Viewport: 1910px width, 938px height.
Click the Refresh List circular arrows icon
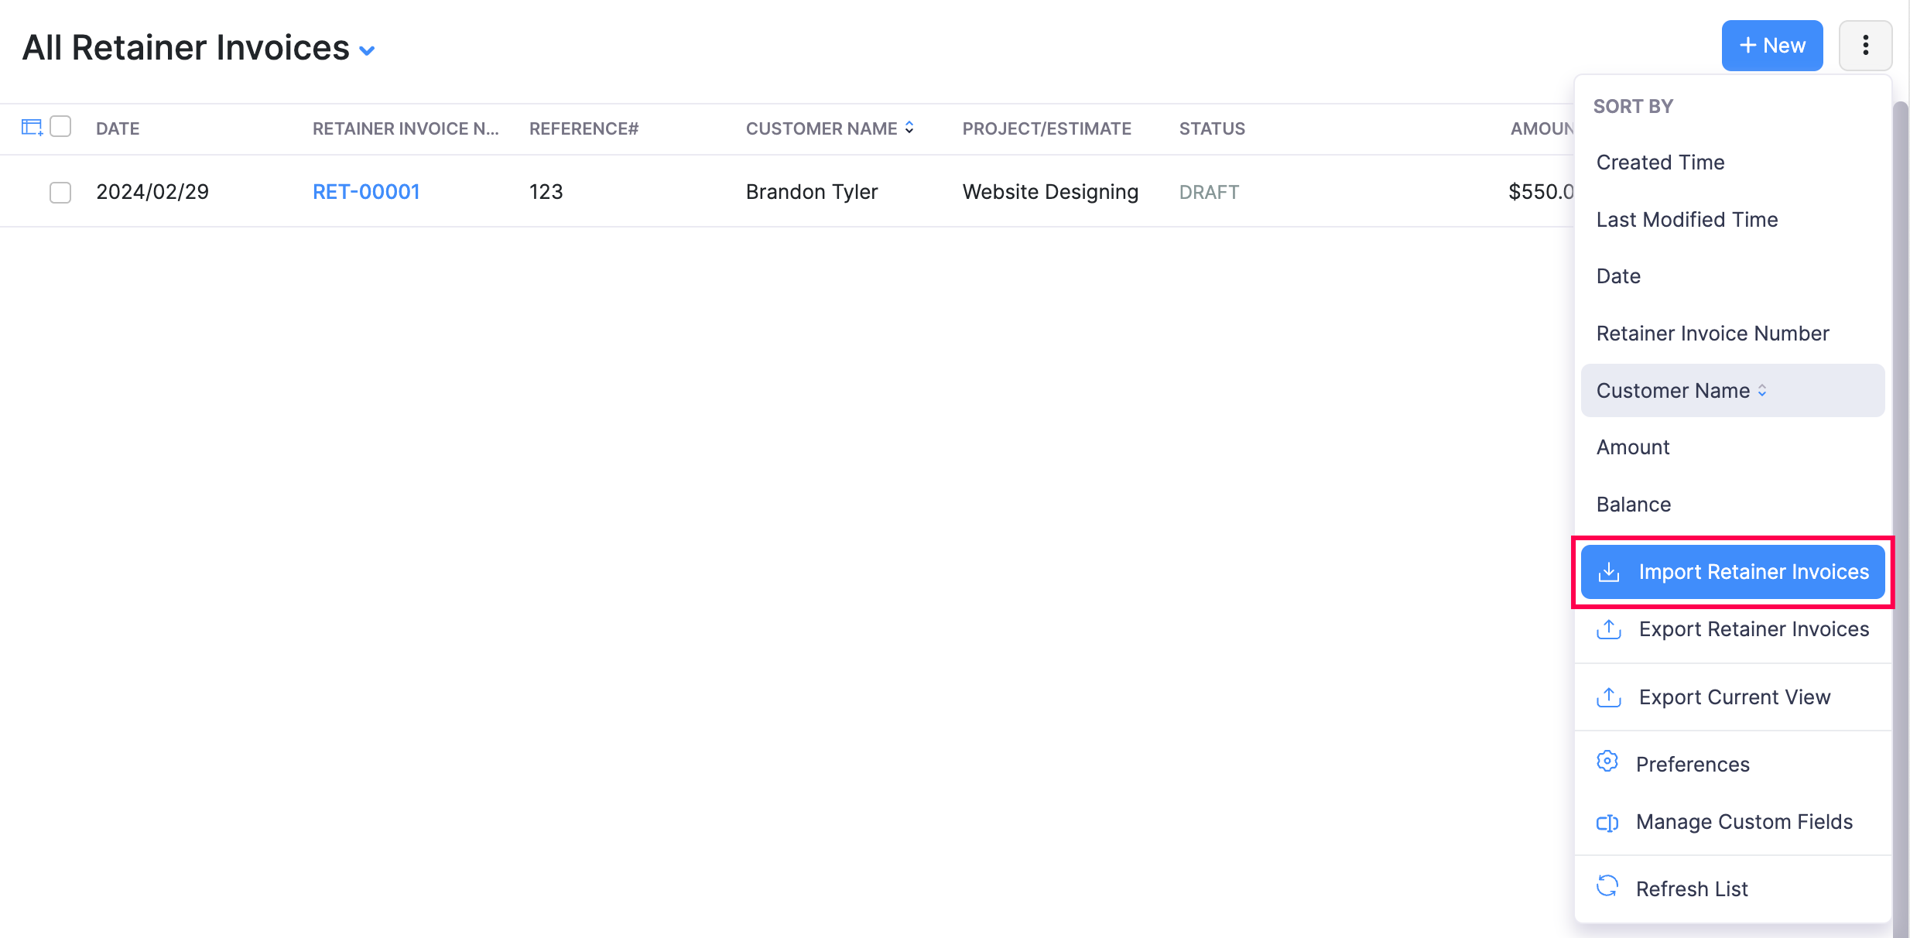tap(1608, 888)
